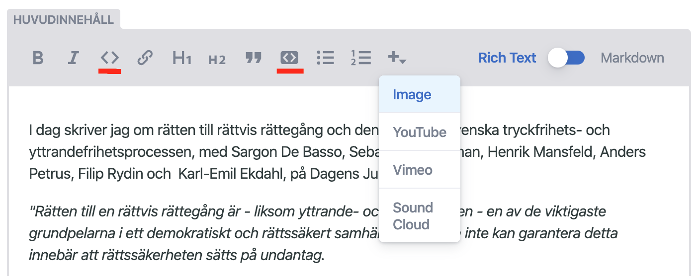Insert a block quote
Screen dimensions: 700x276
[254, 58]
